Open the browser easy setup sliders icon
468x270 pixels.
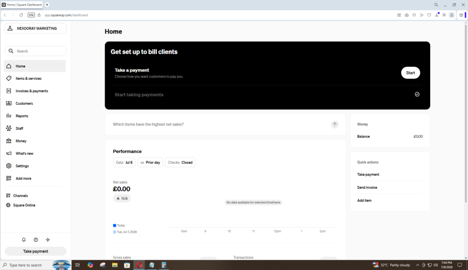click(x=444, y=15)
